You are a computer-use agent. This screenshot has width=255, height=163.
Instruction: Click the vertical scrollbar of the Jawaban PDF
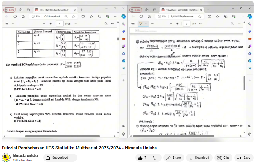tap(244, 84)
